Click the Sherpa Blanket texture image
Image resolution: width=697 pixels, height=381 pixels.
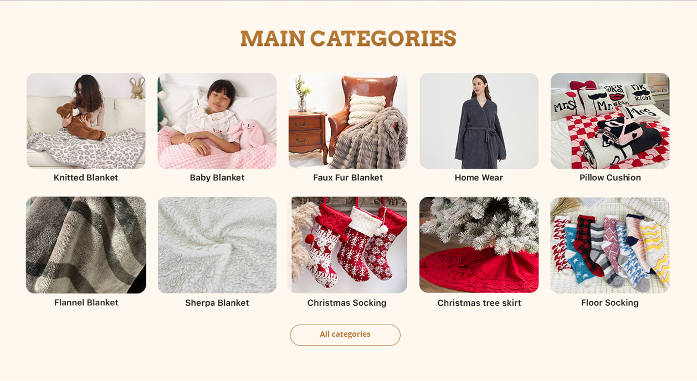217,245
